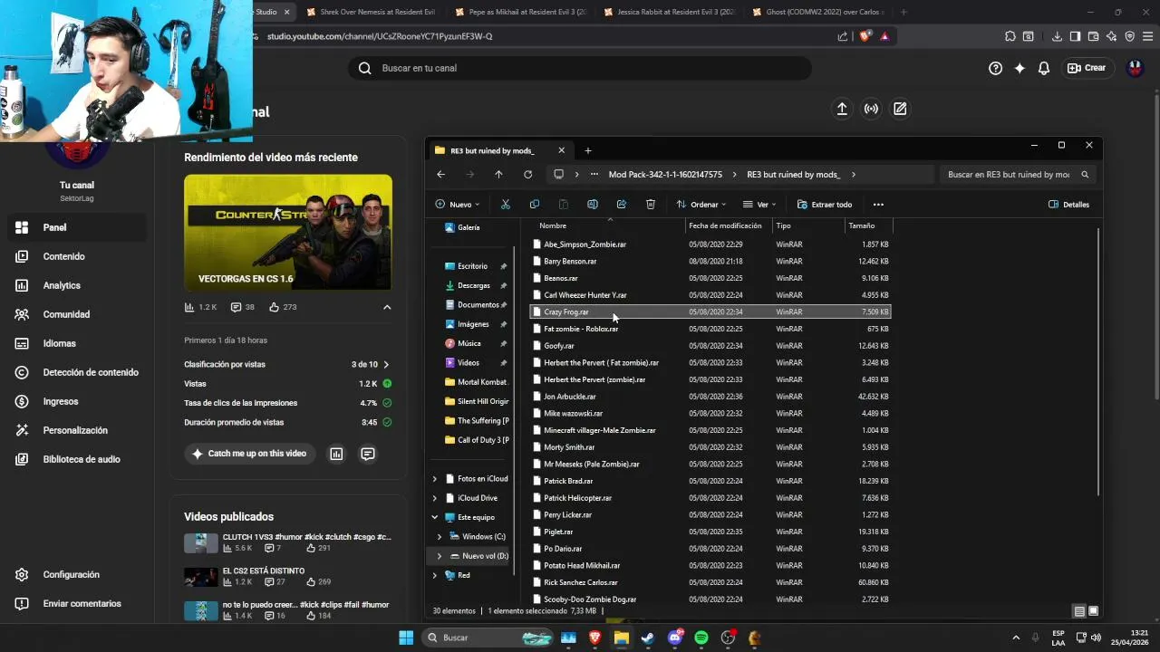Click the Copy icon in Explorer toolbar

(535, 205)
